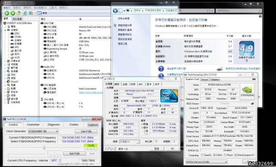Switch to the Customize tab in SetFSB
The image size is (276, 167).
pos(33,124)
